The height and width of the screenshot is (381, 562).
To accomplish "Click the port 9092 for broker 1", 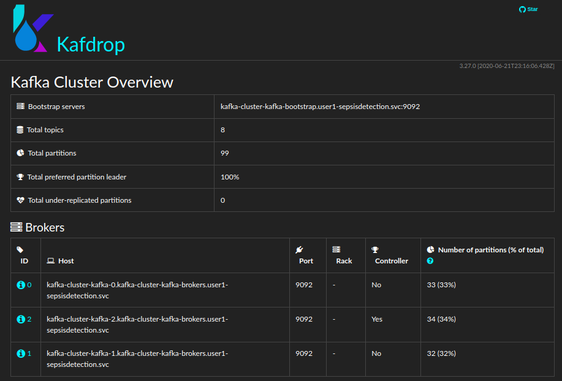I will [x=304, y=353].
